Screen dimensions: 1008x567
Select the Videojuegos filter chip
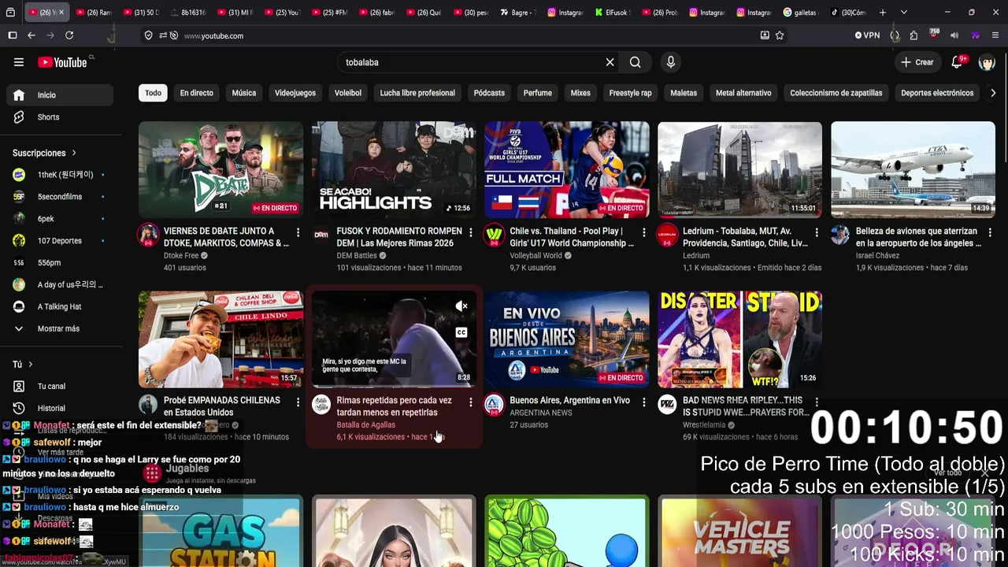point(295,93)
